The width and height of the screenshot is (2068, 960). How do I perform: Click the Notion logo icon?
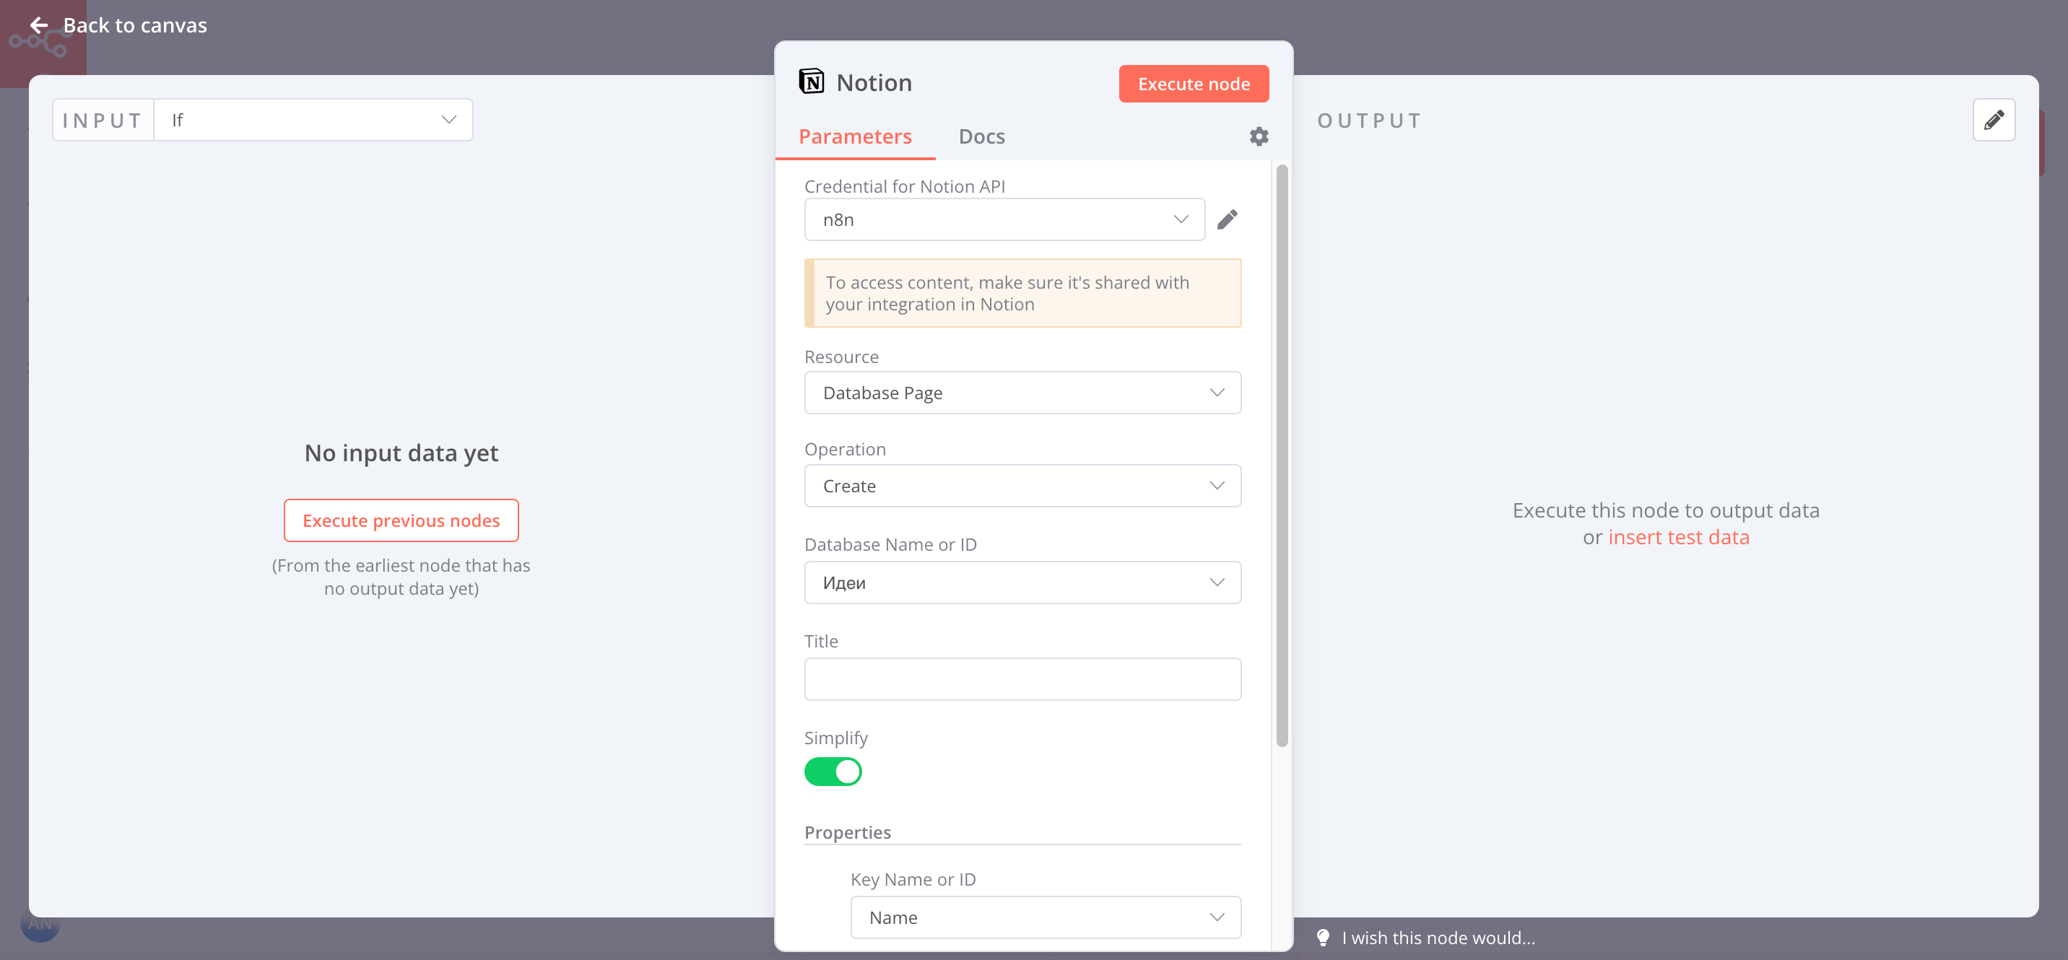pos(811,82)
